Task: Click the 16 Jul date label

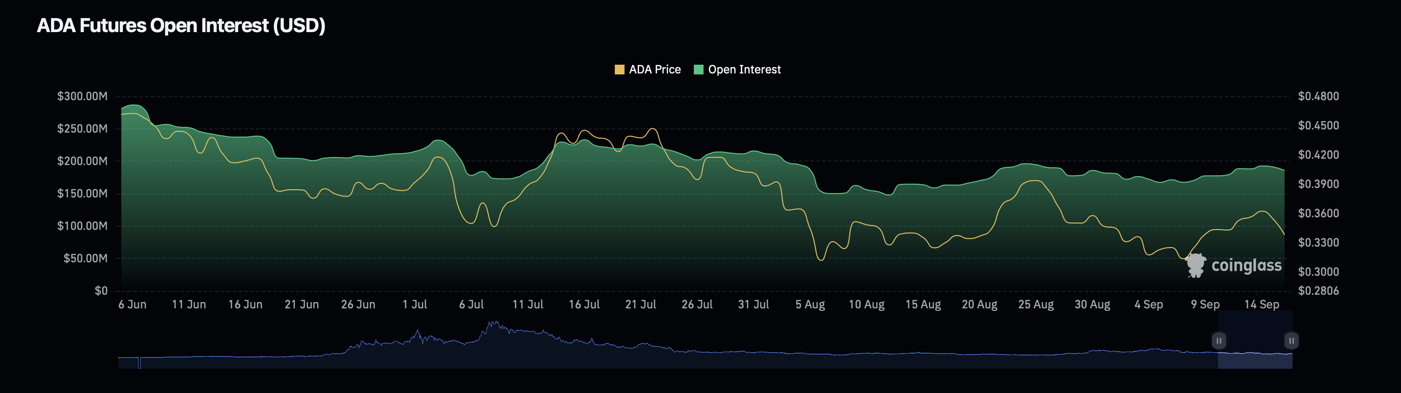Action: click(584, 304)
